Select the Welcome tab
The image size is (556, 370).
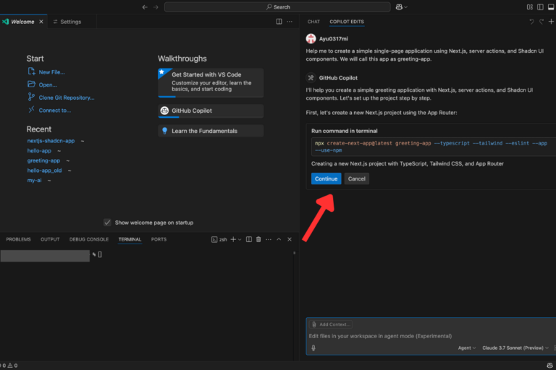tap(22, 22)
